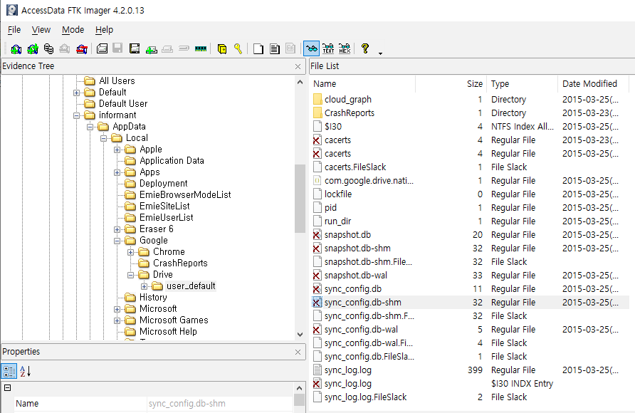Click the greyed Export Directory Listing icon
The image size is (635, 413).
[x=290, y=49]
